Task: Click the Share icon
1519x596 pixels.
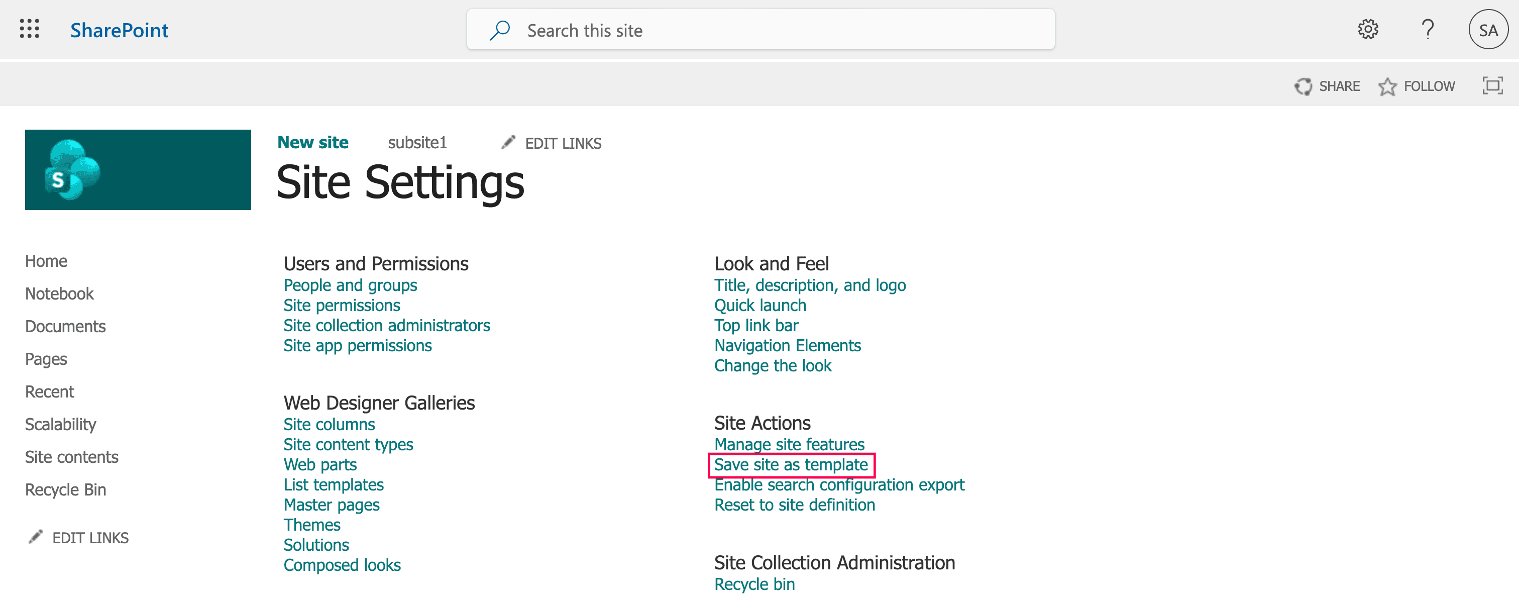Action: 1305,85
